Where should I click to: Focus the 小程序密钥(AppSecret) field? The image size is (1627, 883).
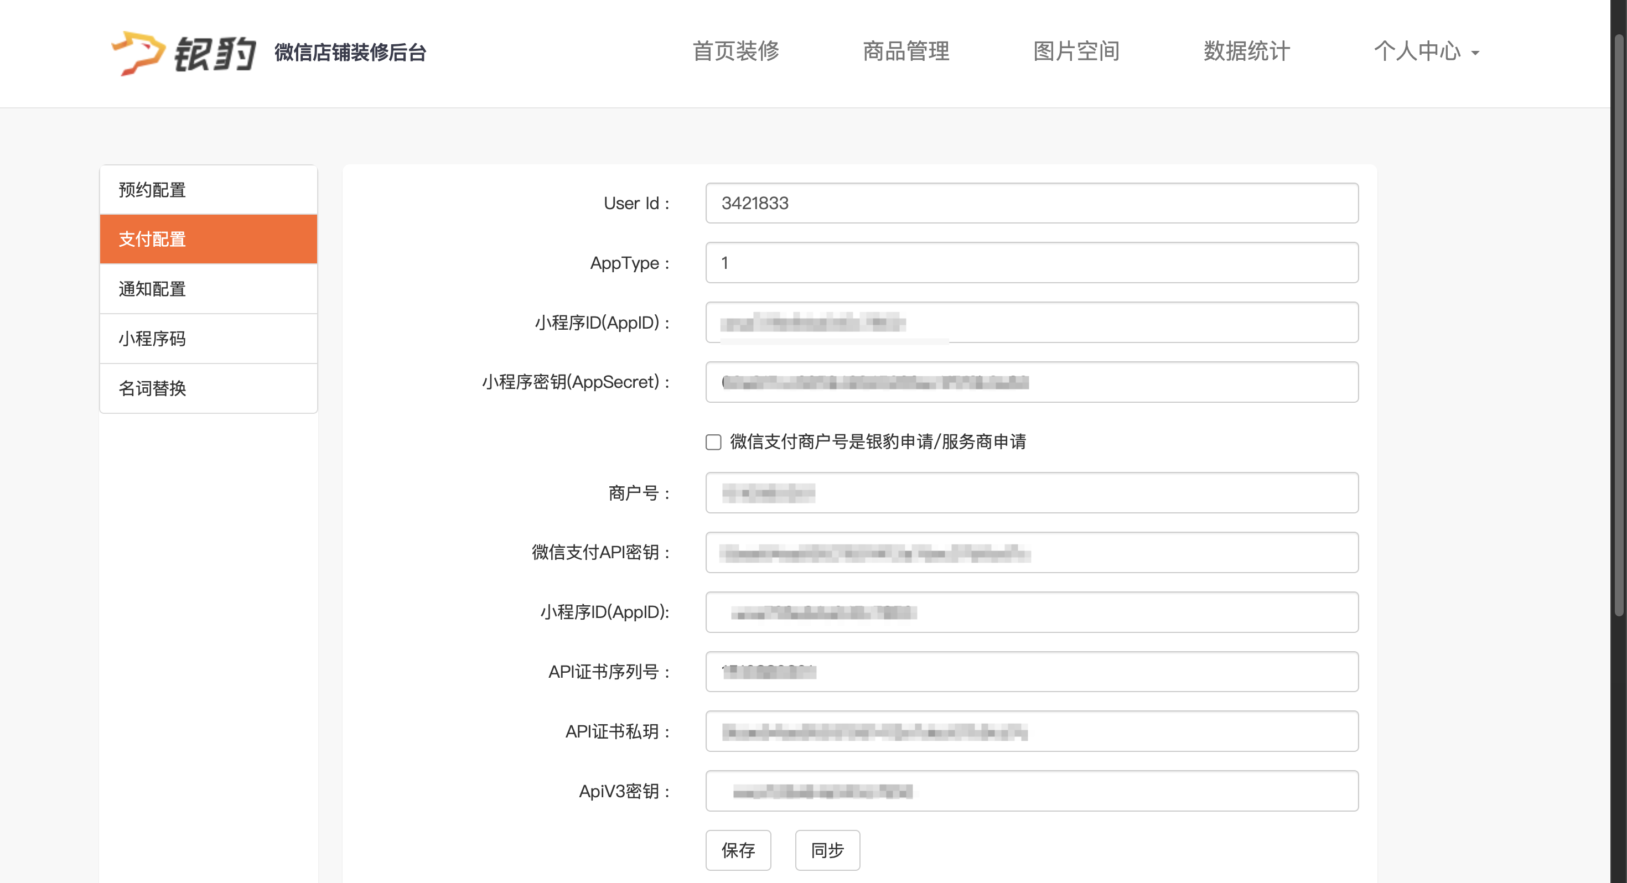pyautogui.click(x=1032, y=382)
